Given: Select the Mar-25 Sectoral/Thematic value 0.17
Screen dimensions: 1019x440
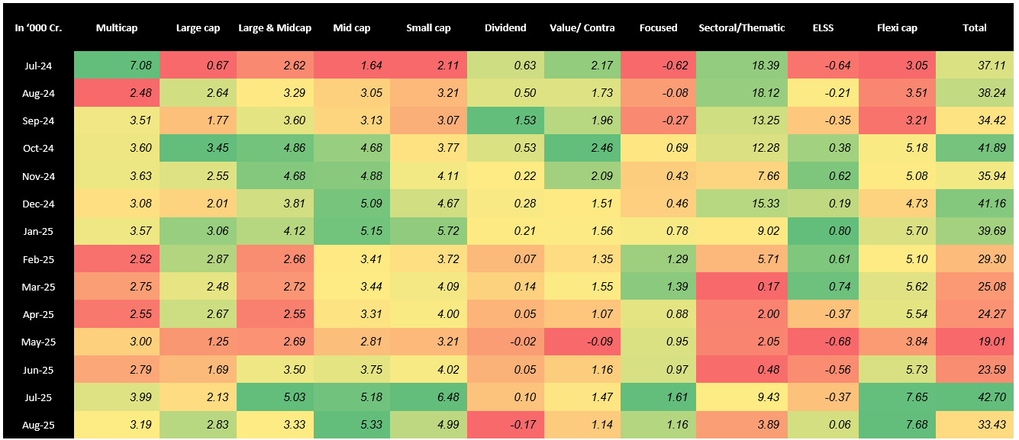Looking at the screenshot, I should (x=741, y=287).
